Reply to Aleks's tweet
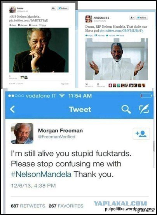This screenshot has width=157, height=215. (x=13, y=25)
